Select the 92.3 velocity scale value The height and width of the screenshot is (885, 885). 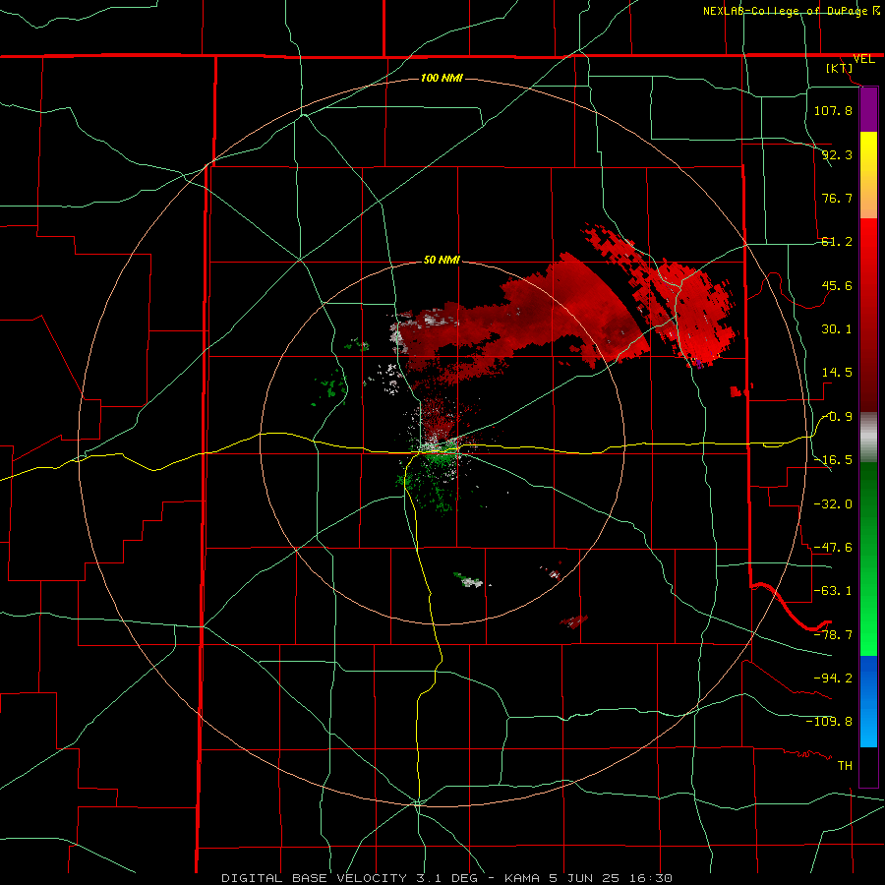tap(837, 154)
